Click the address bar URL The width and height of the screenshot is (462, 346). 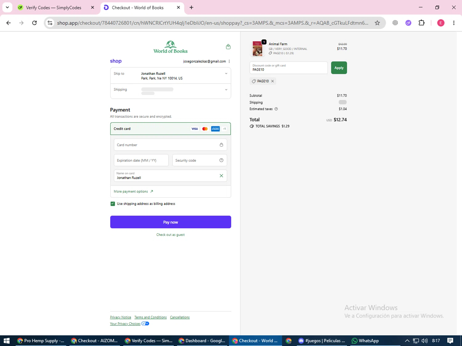(x=213, y=23)
